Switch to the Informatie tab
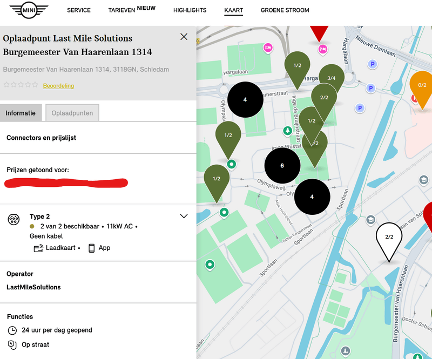432x359 pixels. pyautogui.click(x=21, y=113)
